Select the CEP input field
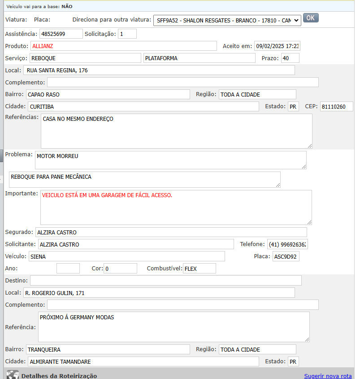360x379 pixels. (x=336, y=106)
